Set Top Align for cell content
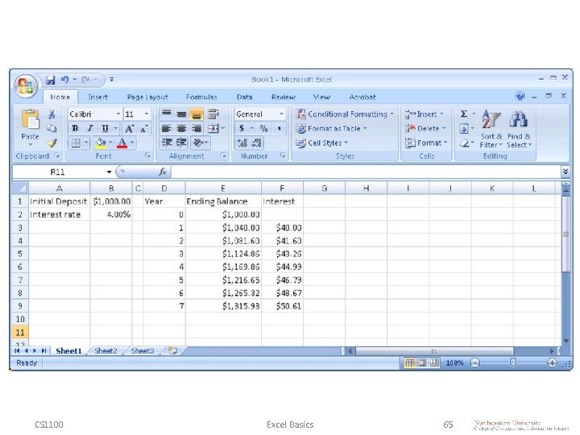 click(x=167, y=114)
